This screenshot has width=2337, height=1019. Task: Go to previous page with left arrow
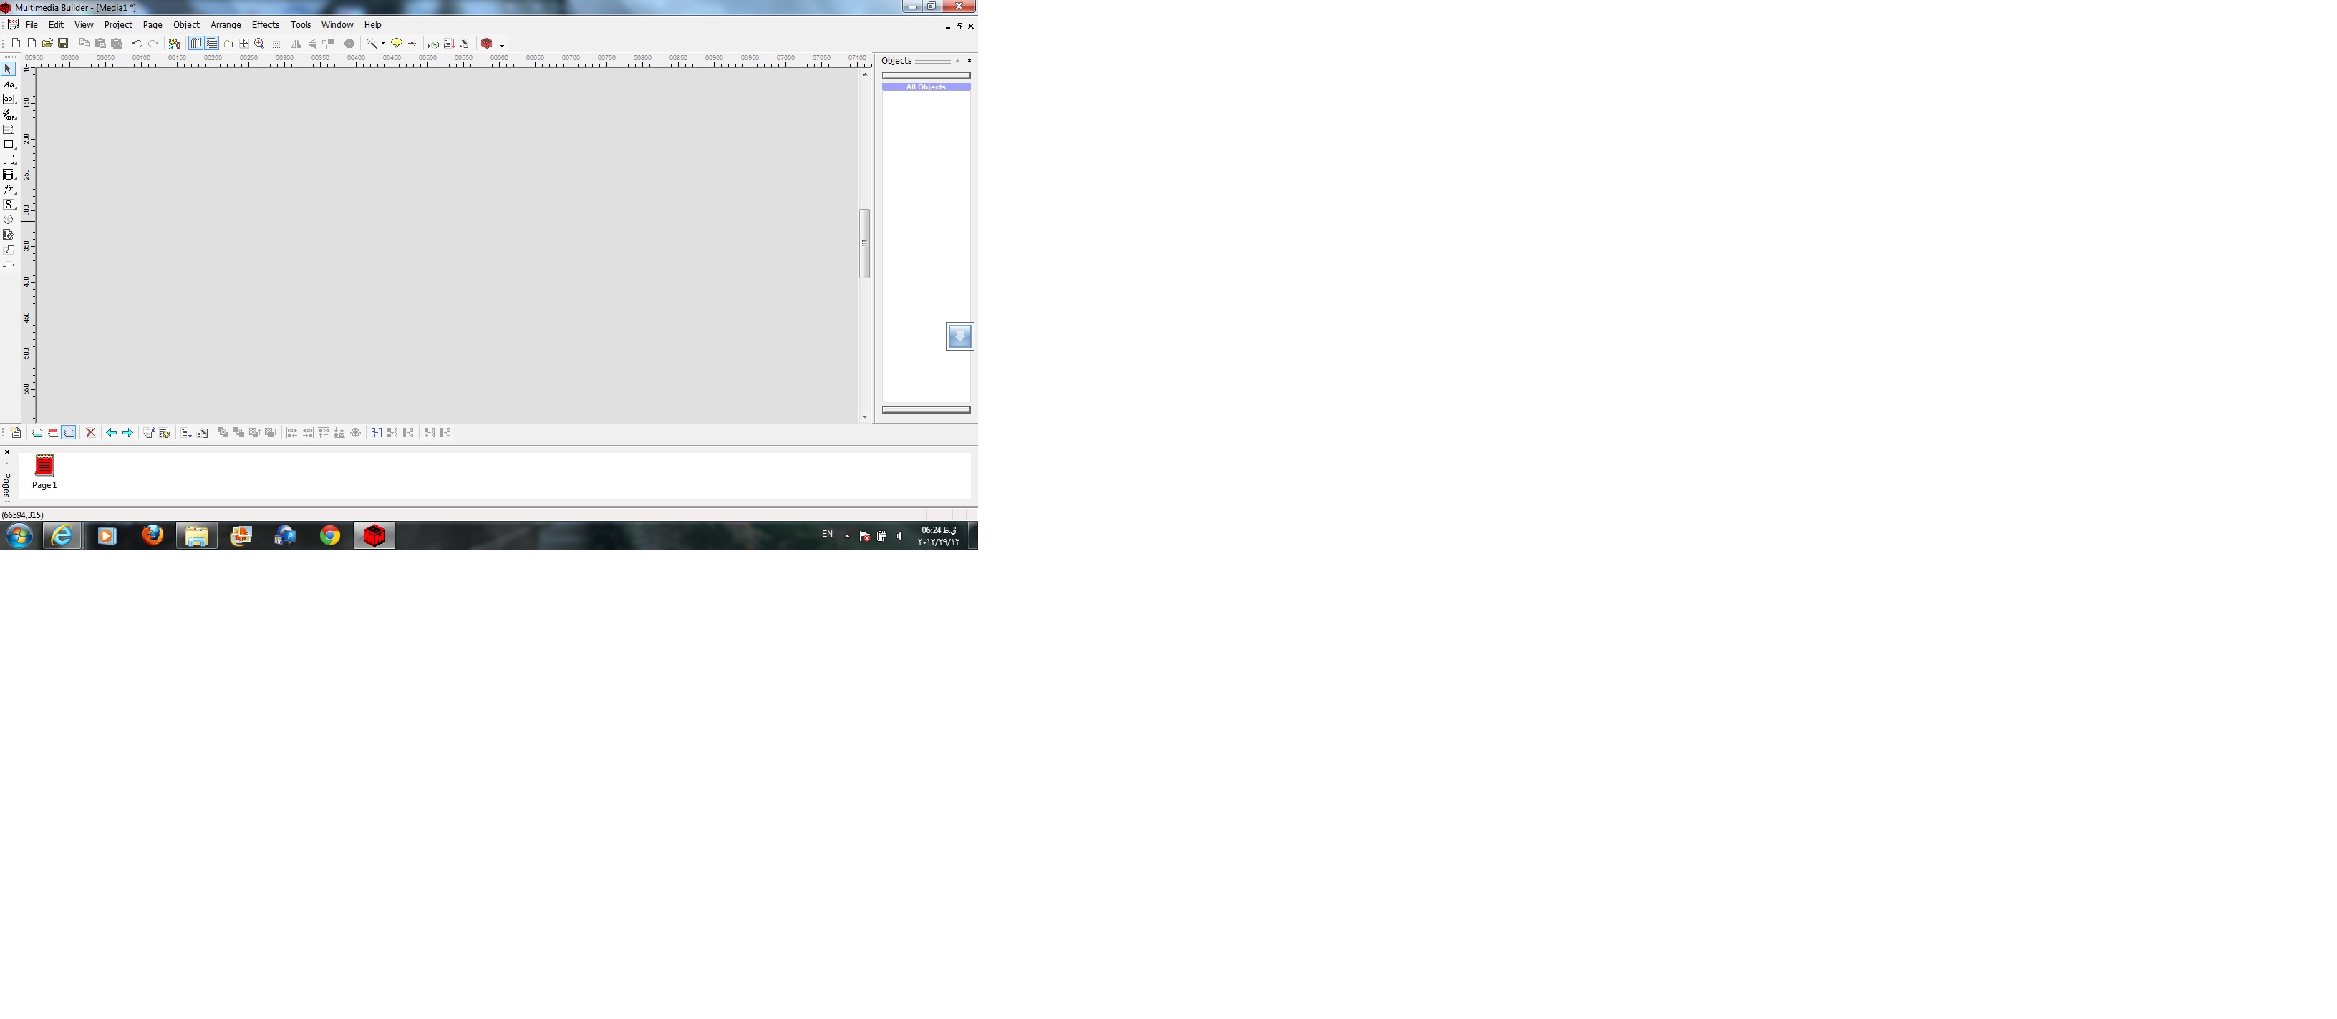point(112,432)
